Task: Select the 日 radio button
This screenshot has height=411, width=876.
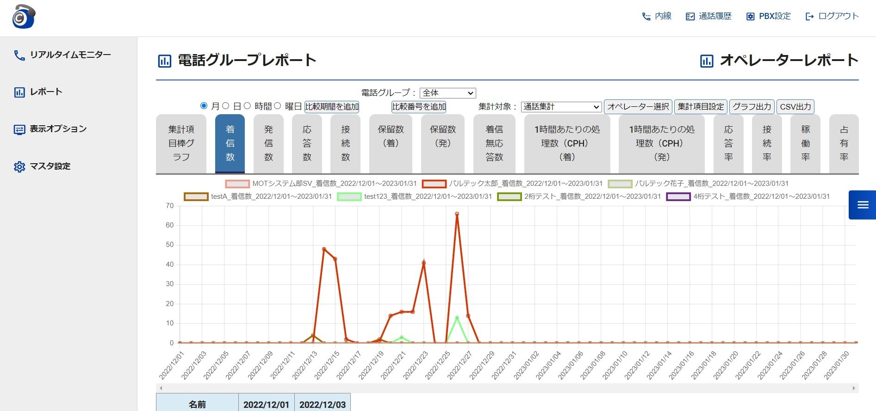Action: (225, 106)
